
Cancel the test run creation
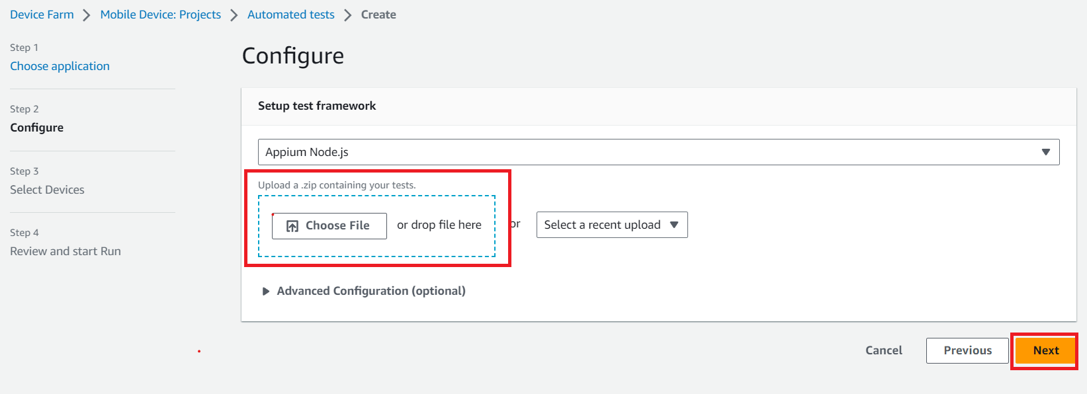pyautogui.click(x=883, y=350)
